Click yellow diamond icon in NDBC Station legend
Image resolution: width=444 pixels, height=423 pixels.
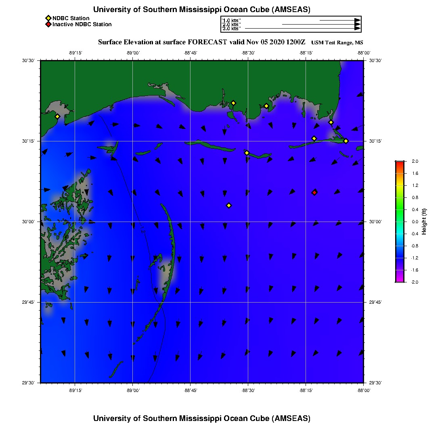(48, 18)
